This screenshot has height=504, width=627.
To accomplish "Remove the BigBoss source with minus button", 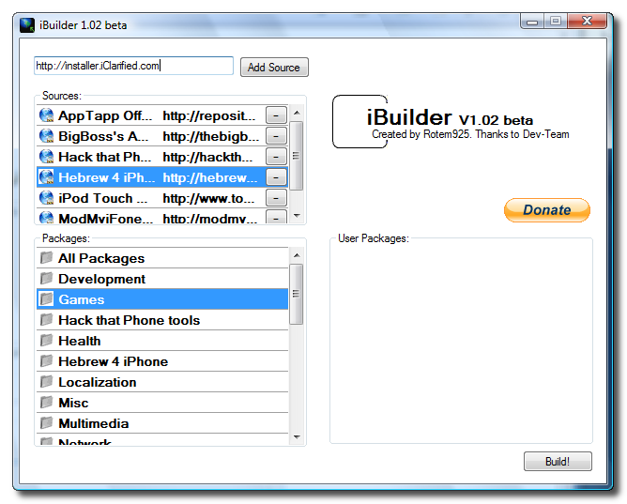I will coord(276,136).
